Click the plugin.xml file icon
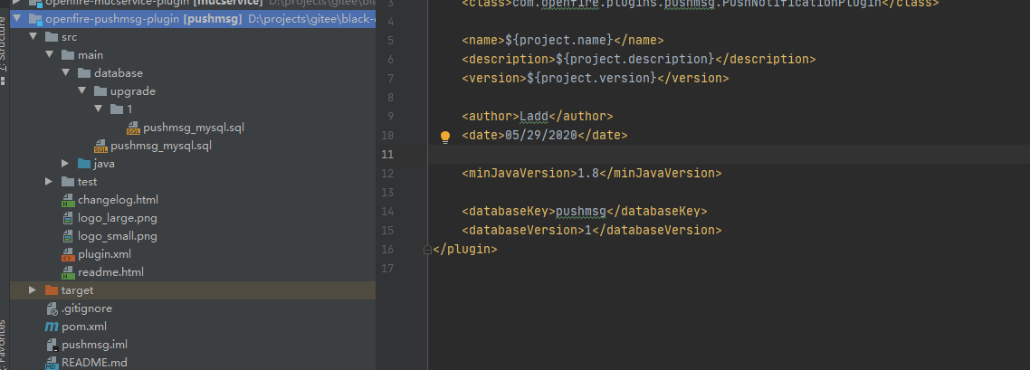 point(68,254)
